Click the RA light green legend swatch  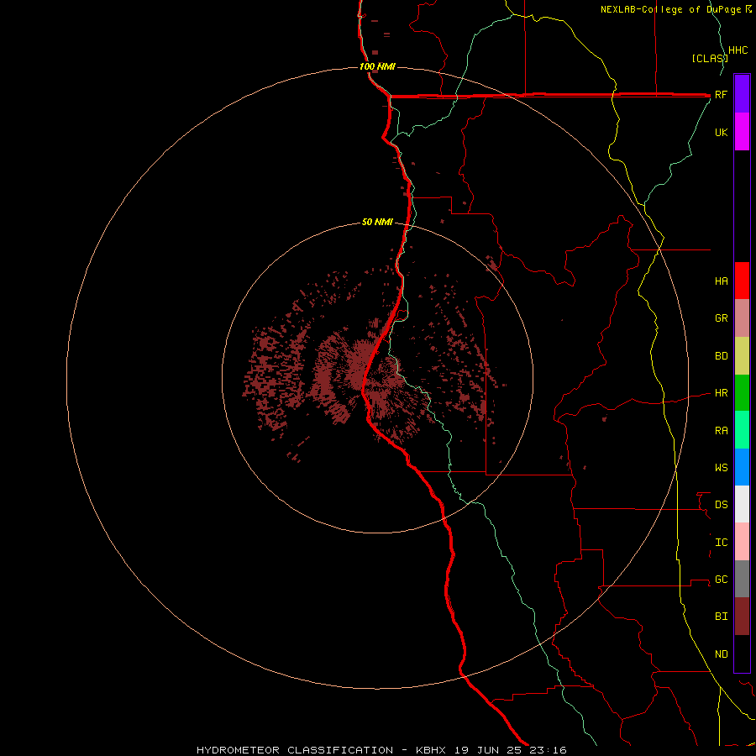[x=742, y=430]
